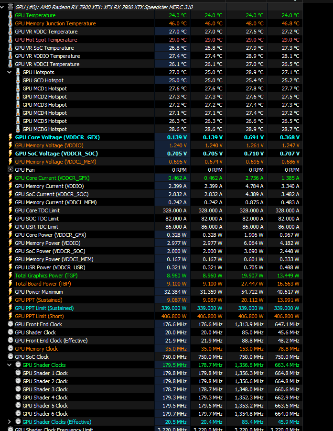The image size is (333, 431).
Task: Click lightning icon for GPU Core Voltage (VDDCR_GFX)
Action: point(10,137)
